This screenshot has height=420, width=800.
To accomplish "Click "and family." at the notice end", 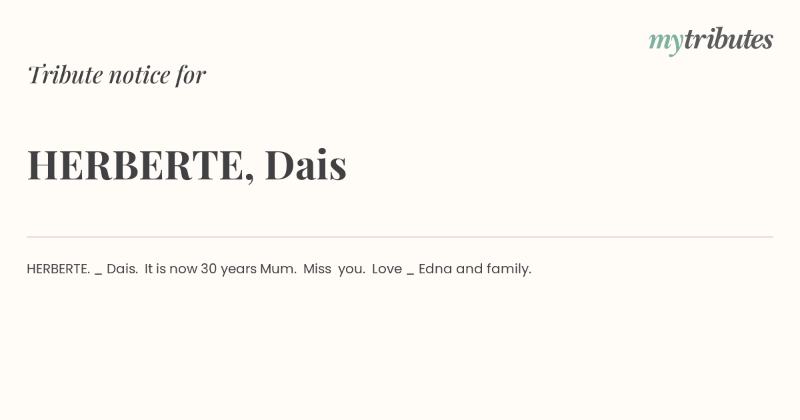I will (x=494, y=269).
